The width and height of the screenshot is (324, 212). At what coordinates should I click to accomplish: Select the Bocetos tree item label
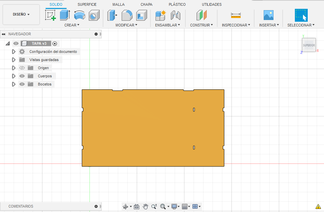(45, 84)
